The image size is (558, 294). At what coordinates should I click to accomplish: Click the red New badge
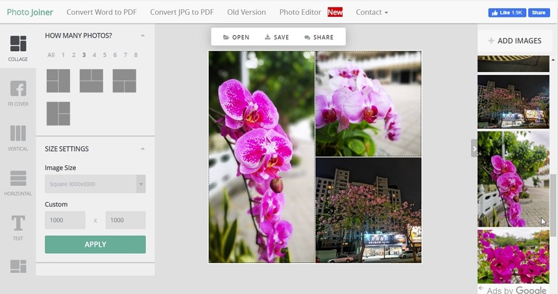click(335, 12)
